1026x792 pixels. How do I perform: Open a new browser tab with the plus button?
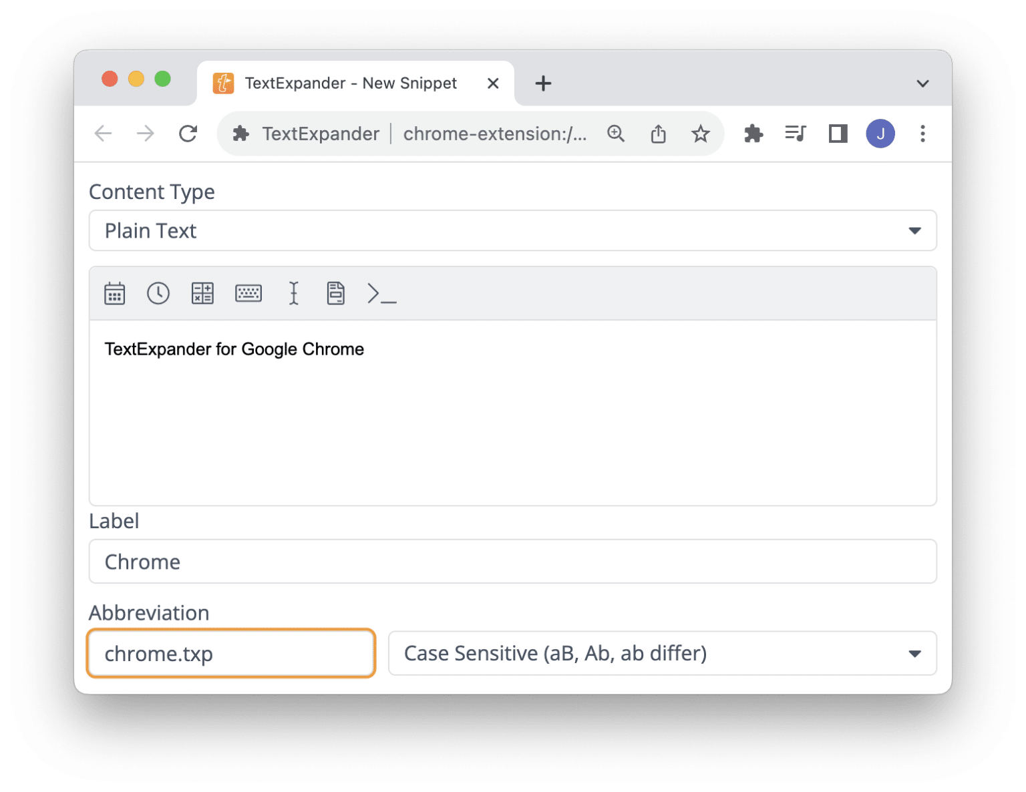click(543, 83)
